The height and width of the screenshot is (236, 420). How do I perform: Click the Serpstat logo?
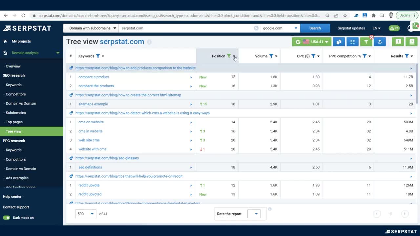point(27,28)
